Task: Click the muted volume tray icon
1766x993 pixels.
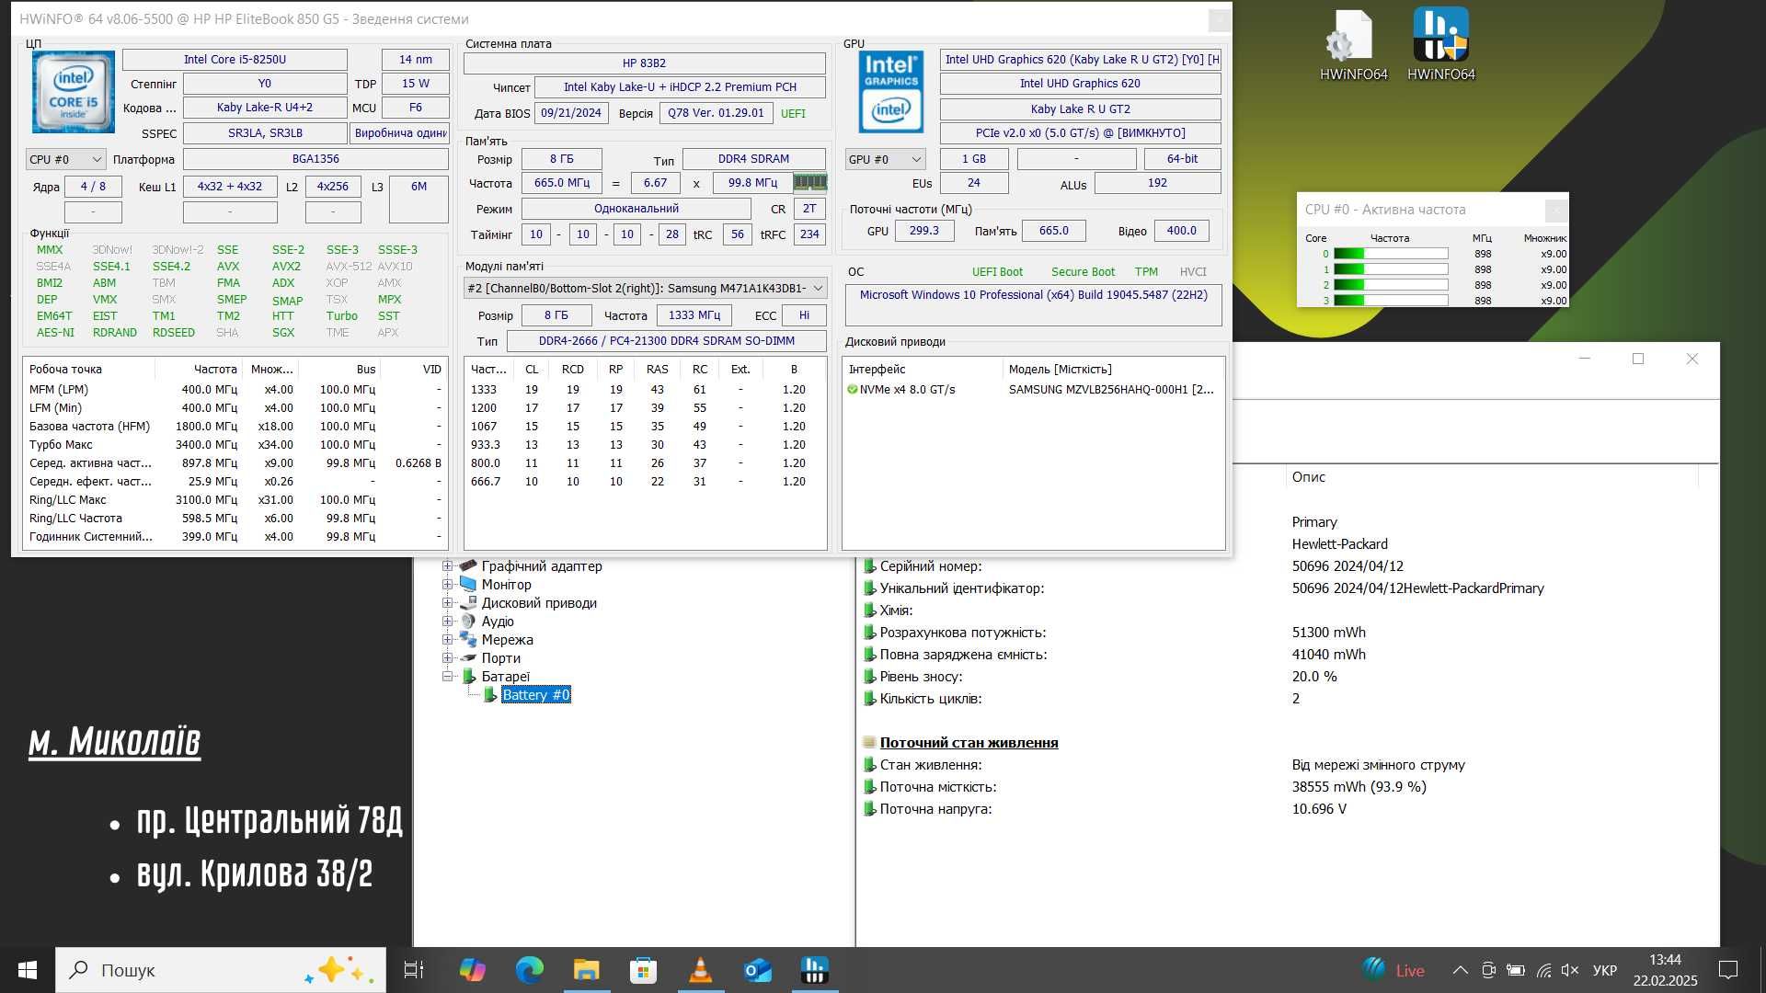Action: pos(1570,970)
